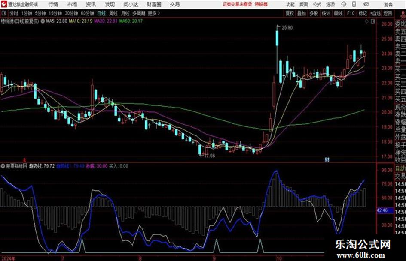The width and height of the screenshot is (406, 261).
Task: Open the 选项 menu
Action: tap(330, 4)
